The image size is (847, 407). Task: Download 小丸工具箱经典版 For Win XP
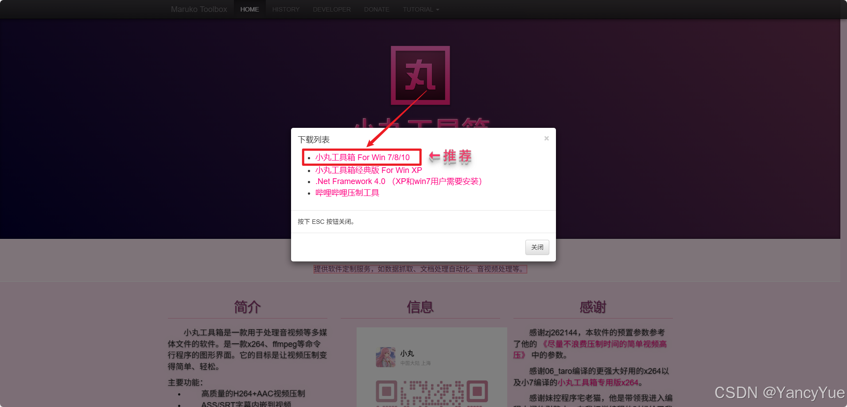click(x=369, y=170)
